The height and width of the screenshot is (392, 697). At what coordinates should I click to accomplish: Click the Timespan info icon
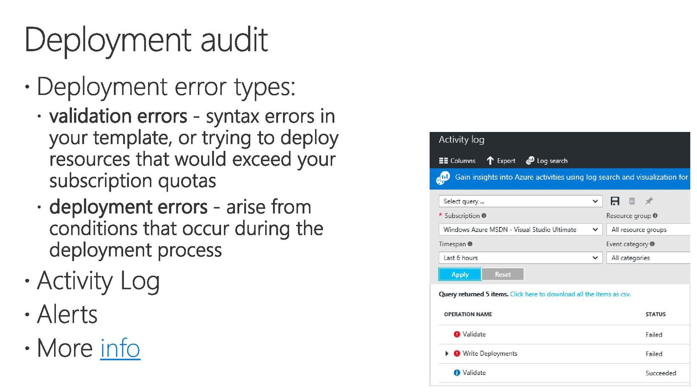coord(470,244)
